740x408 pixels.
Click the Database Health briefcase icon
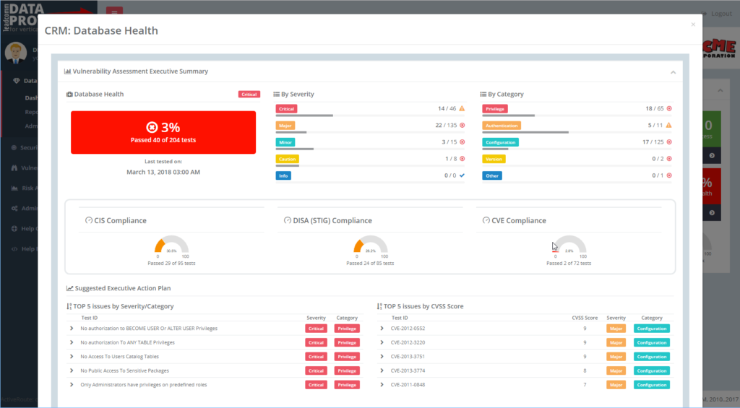pyautogui.click(x=69, y=95)
